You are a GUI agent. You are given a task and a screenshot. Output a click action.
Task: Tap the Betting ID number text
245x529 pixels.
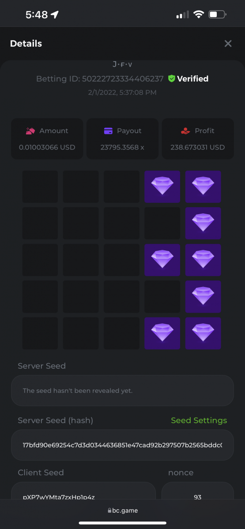coord(123,78)
